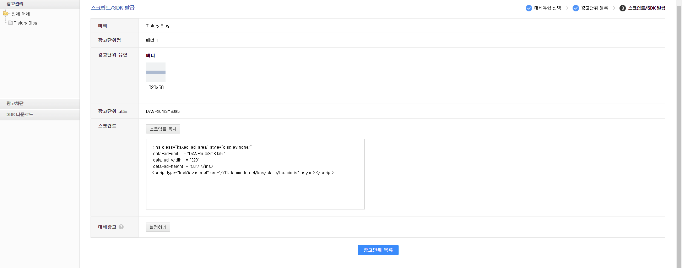Viewport: 682px width, 268px height.
Task: Click the 광고단위 코드 row label
Action: pyautogui.click(x=113, y=111)
